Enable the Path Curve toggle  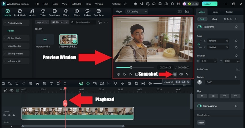238,69
